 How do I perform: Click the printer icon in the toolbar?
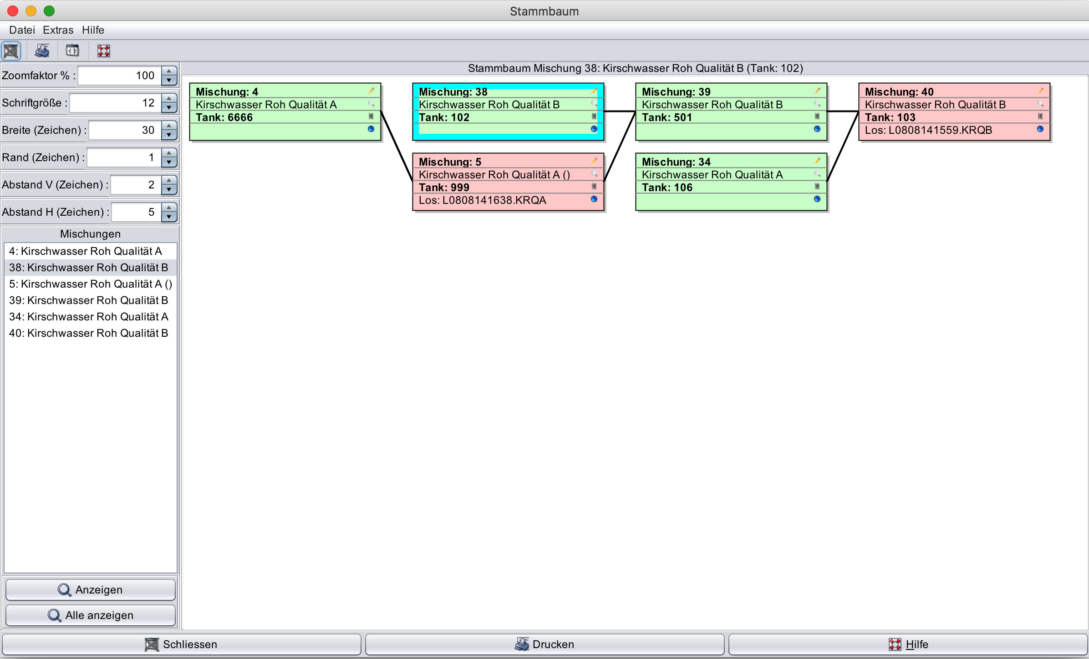(x=42, y=51)
